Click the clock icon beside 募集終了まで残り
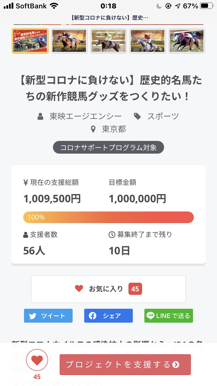Screen dimensions: 217x386 coord(112,235)
